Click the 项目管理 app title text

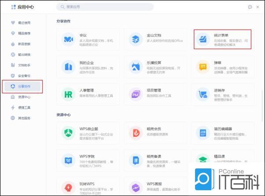154,90
